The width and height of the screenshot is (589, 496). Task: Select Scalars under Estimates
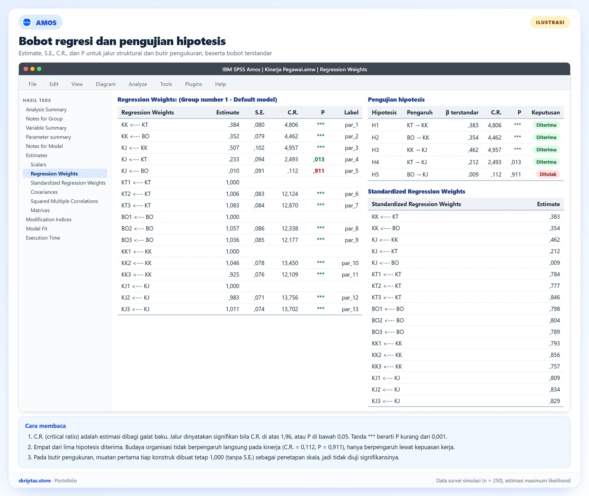pos(38,165)
